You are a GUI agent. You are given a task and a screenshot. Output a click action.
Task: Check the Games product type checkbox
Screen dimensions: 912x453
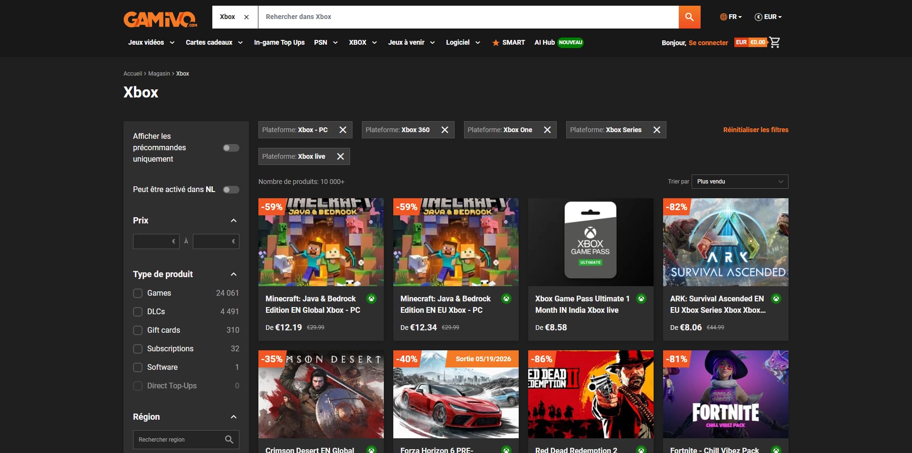[138, 293]
